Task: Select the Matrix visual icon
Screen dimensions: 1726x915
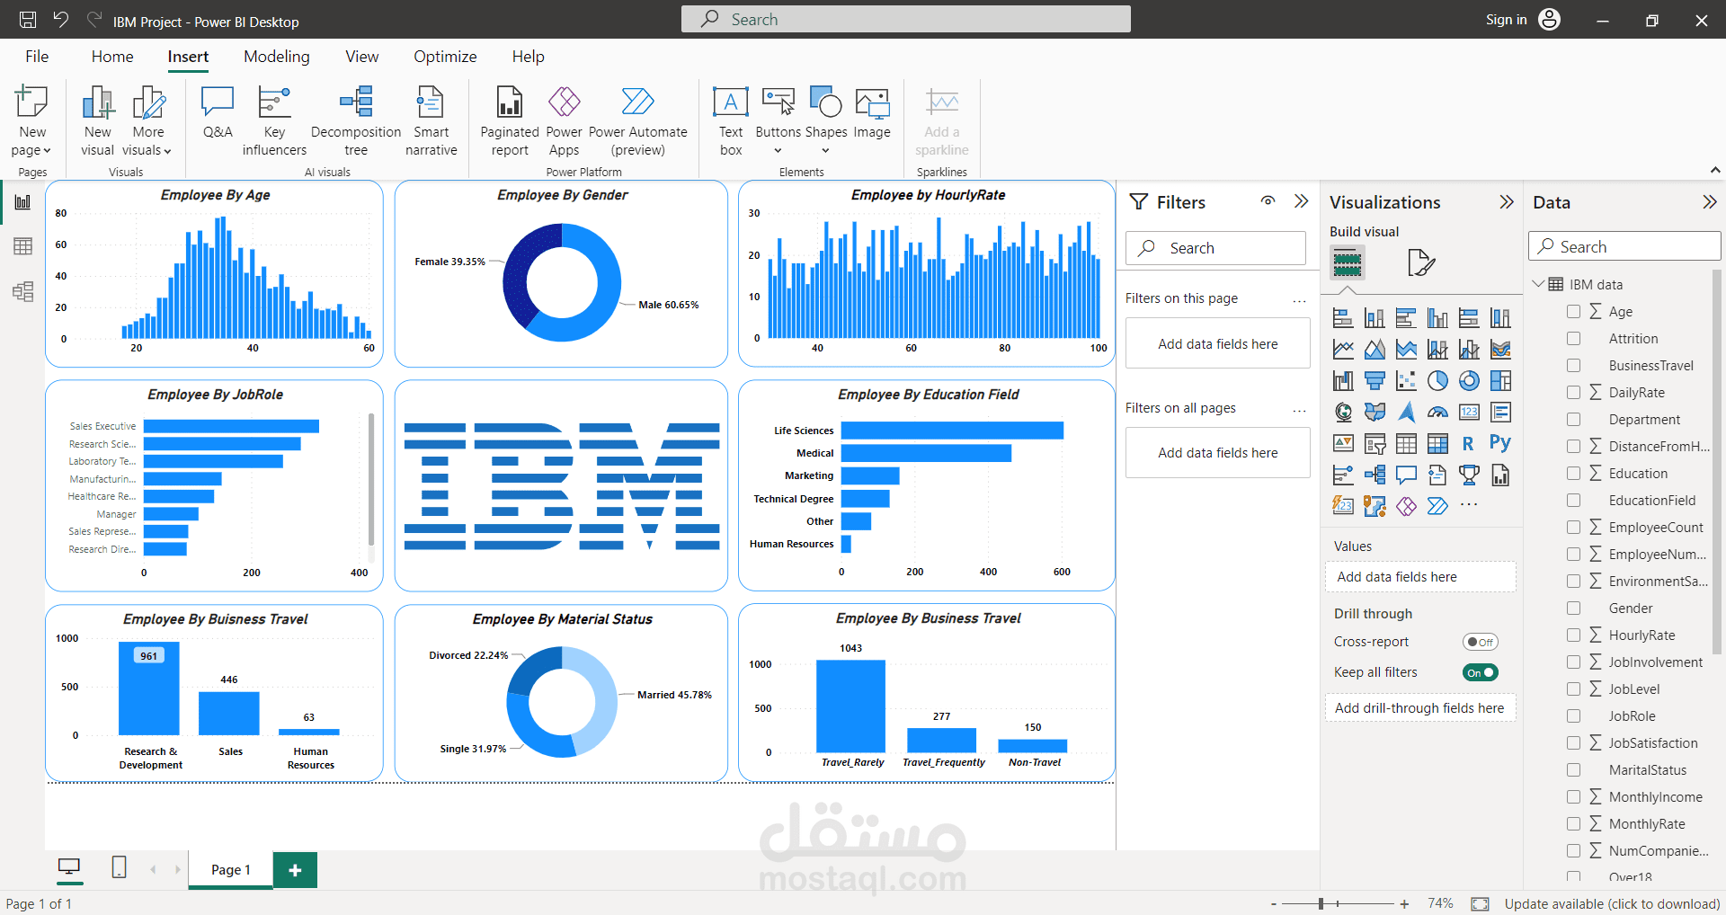Action: click(x=1437, y=444)
